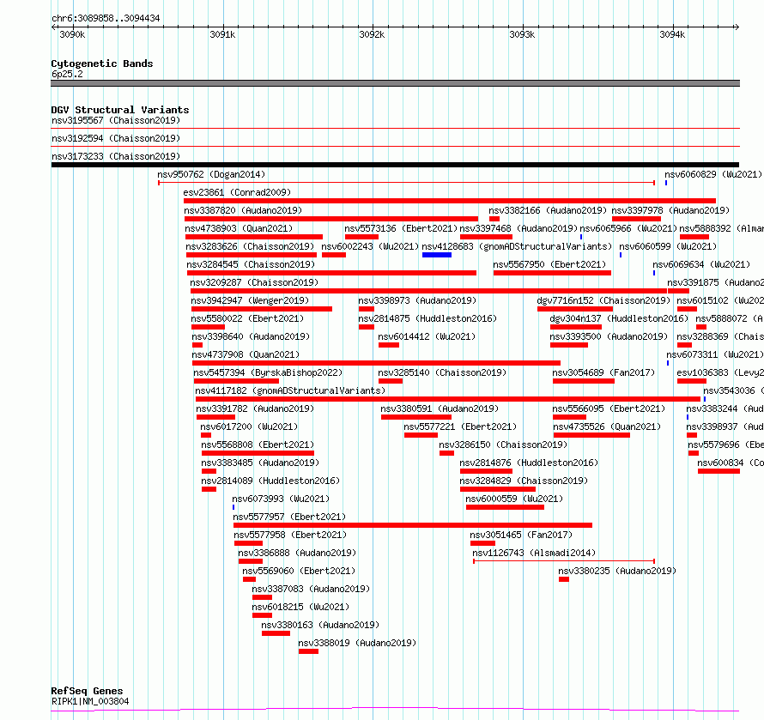Click the nsv3284545 (Chaisson2019) label

(251, 264)
